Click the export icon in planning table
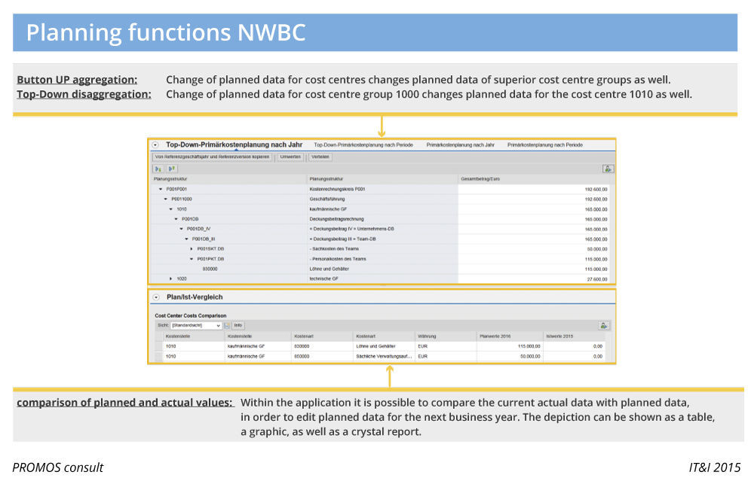This screenshot has height=478, width=754. (x=607, y=169)
